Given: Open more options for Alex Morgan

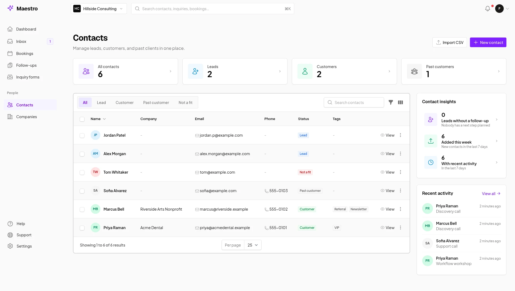Looking at the screenshot, I should (400, 154).
